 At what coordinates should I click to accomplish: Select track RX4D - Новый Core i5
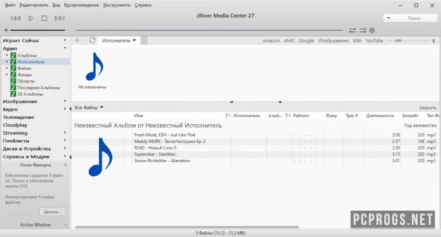pos(155,148)
